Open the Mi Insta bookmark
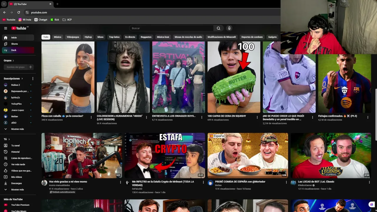 pyautogui.click(x=25, y=20)
